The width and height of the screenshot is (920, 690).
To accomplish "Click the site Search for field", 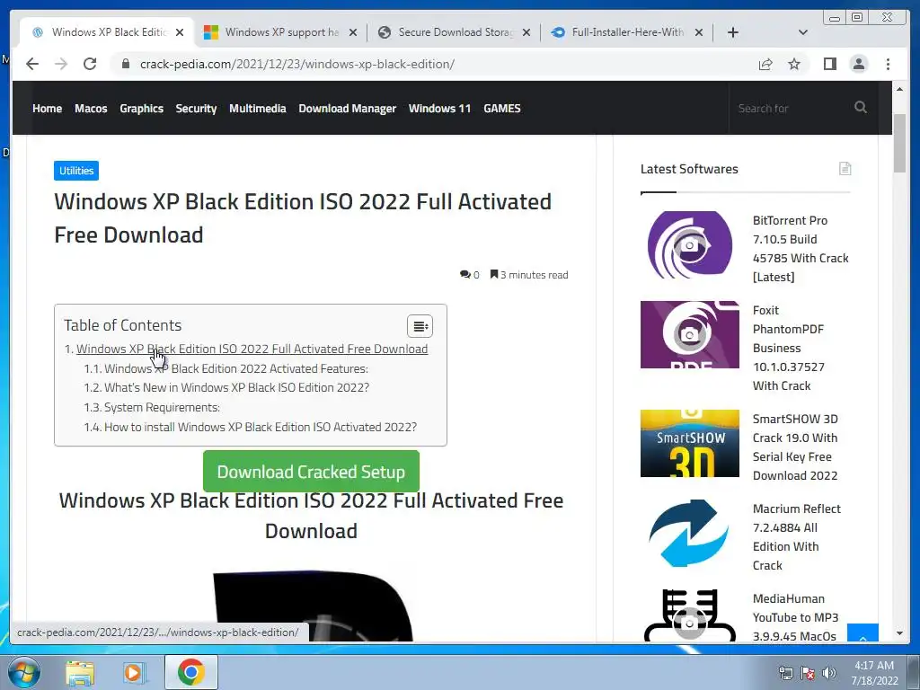I will point(789,108).
